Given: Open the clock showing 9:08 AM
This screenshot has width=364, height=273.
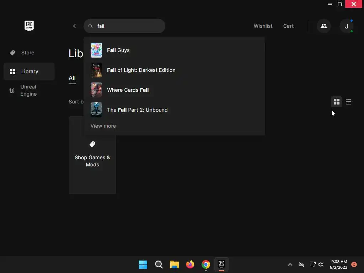Looking at the screenshot, I should (x=338, y=264).
